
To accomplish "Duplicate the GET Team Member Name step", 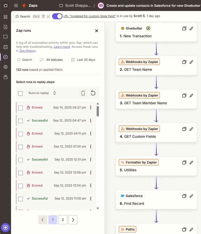I will (x=184, y=95).
